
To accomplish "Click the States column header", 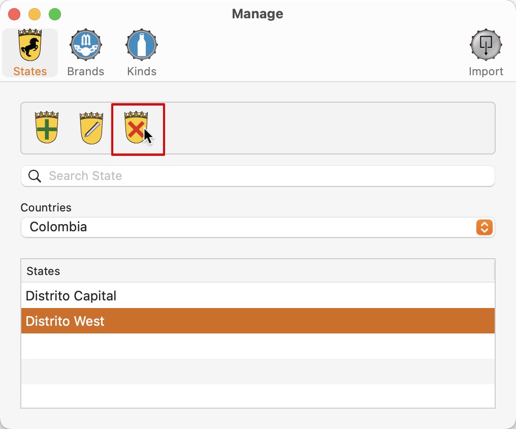I will pyautogui.click(x=257, y=271).
